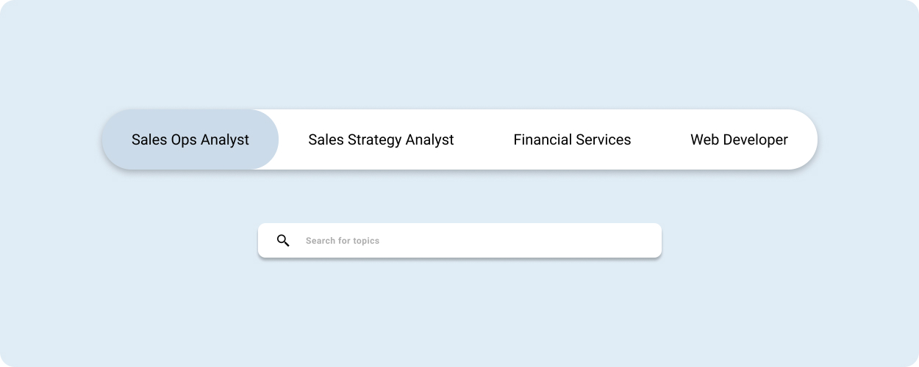This screenshot has width=919, height=367.
Task: Click the 'Financial Services' label text
Action: [572, 139]
